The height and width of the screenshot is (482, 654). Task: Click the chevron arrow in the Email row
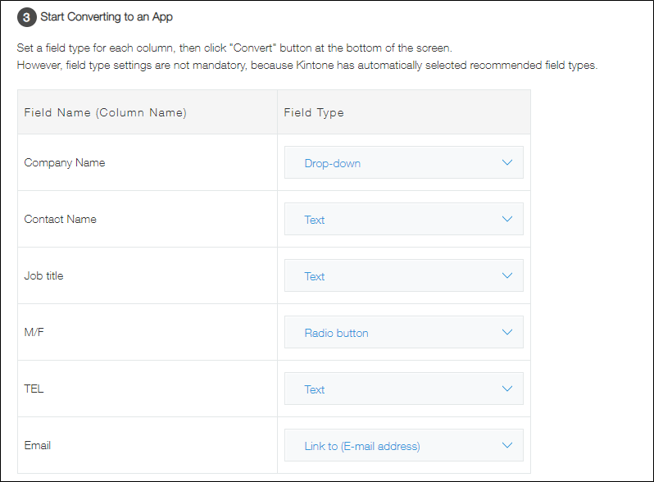[506, 445]
